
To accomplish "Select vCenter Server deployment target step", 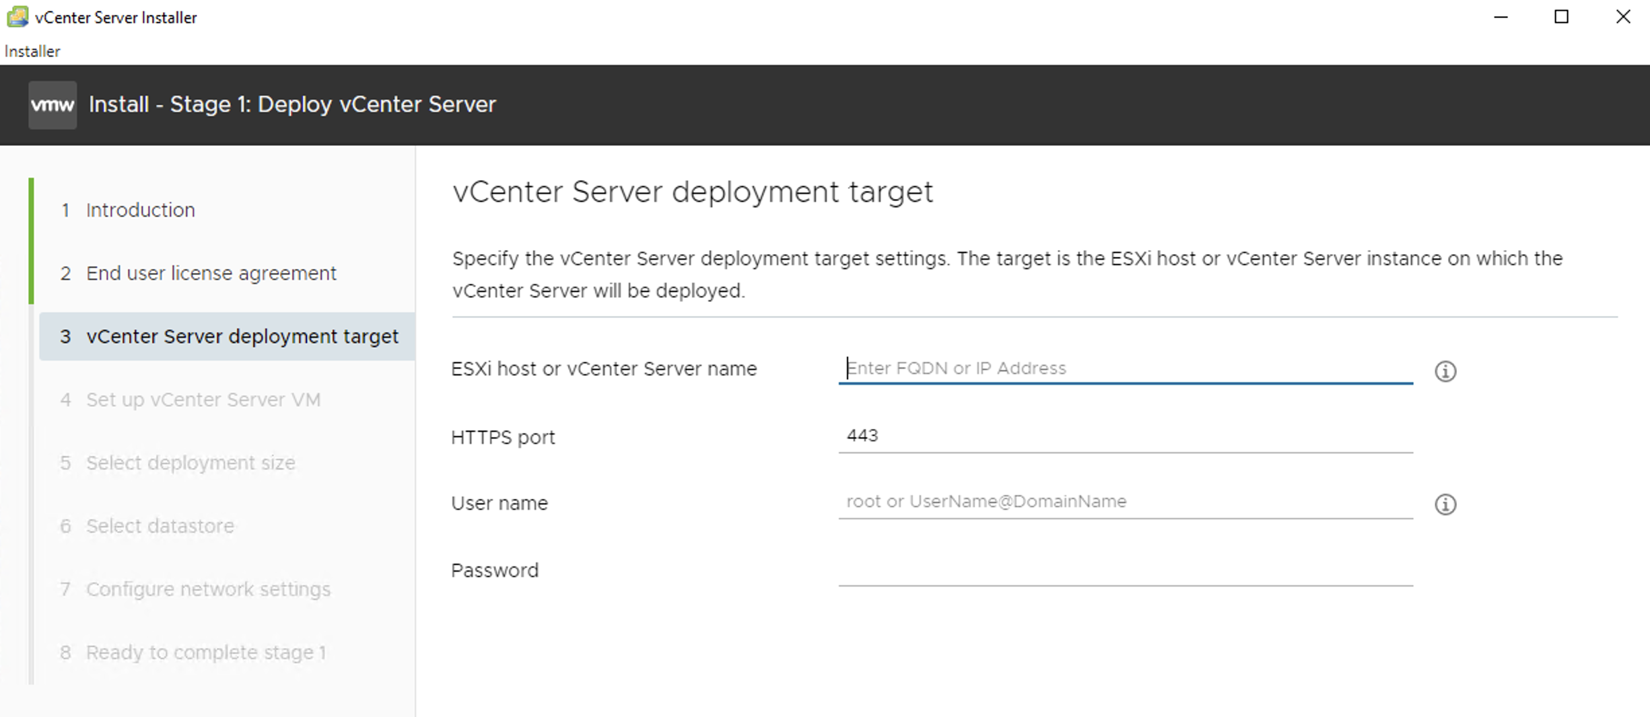I will (x=228, y=336).
